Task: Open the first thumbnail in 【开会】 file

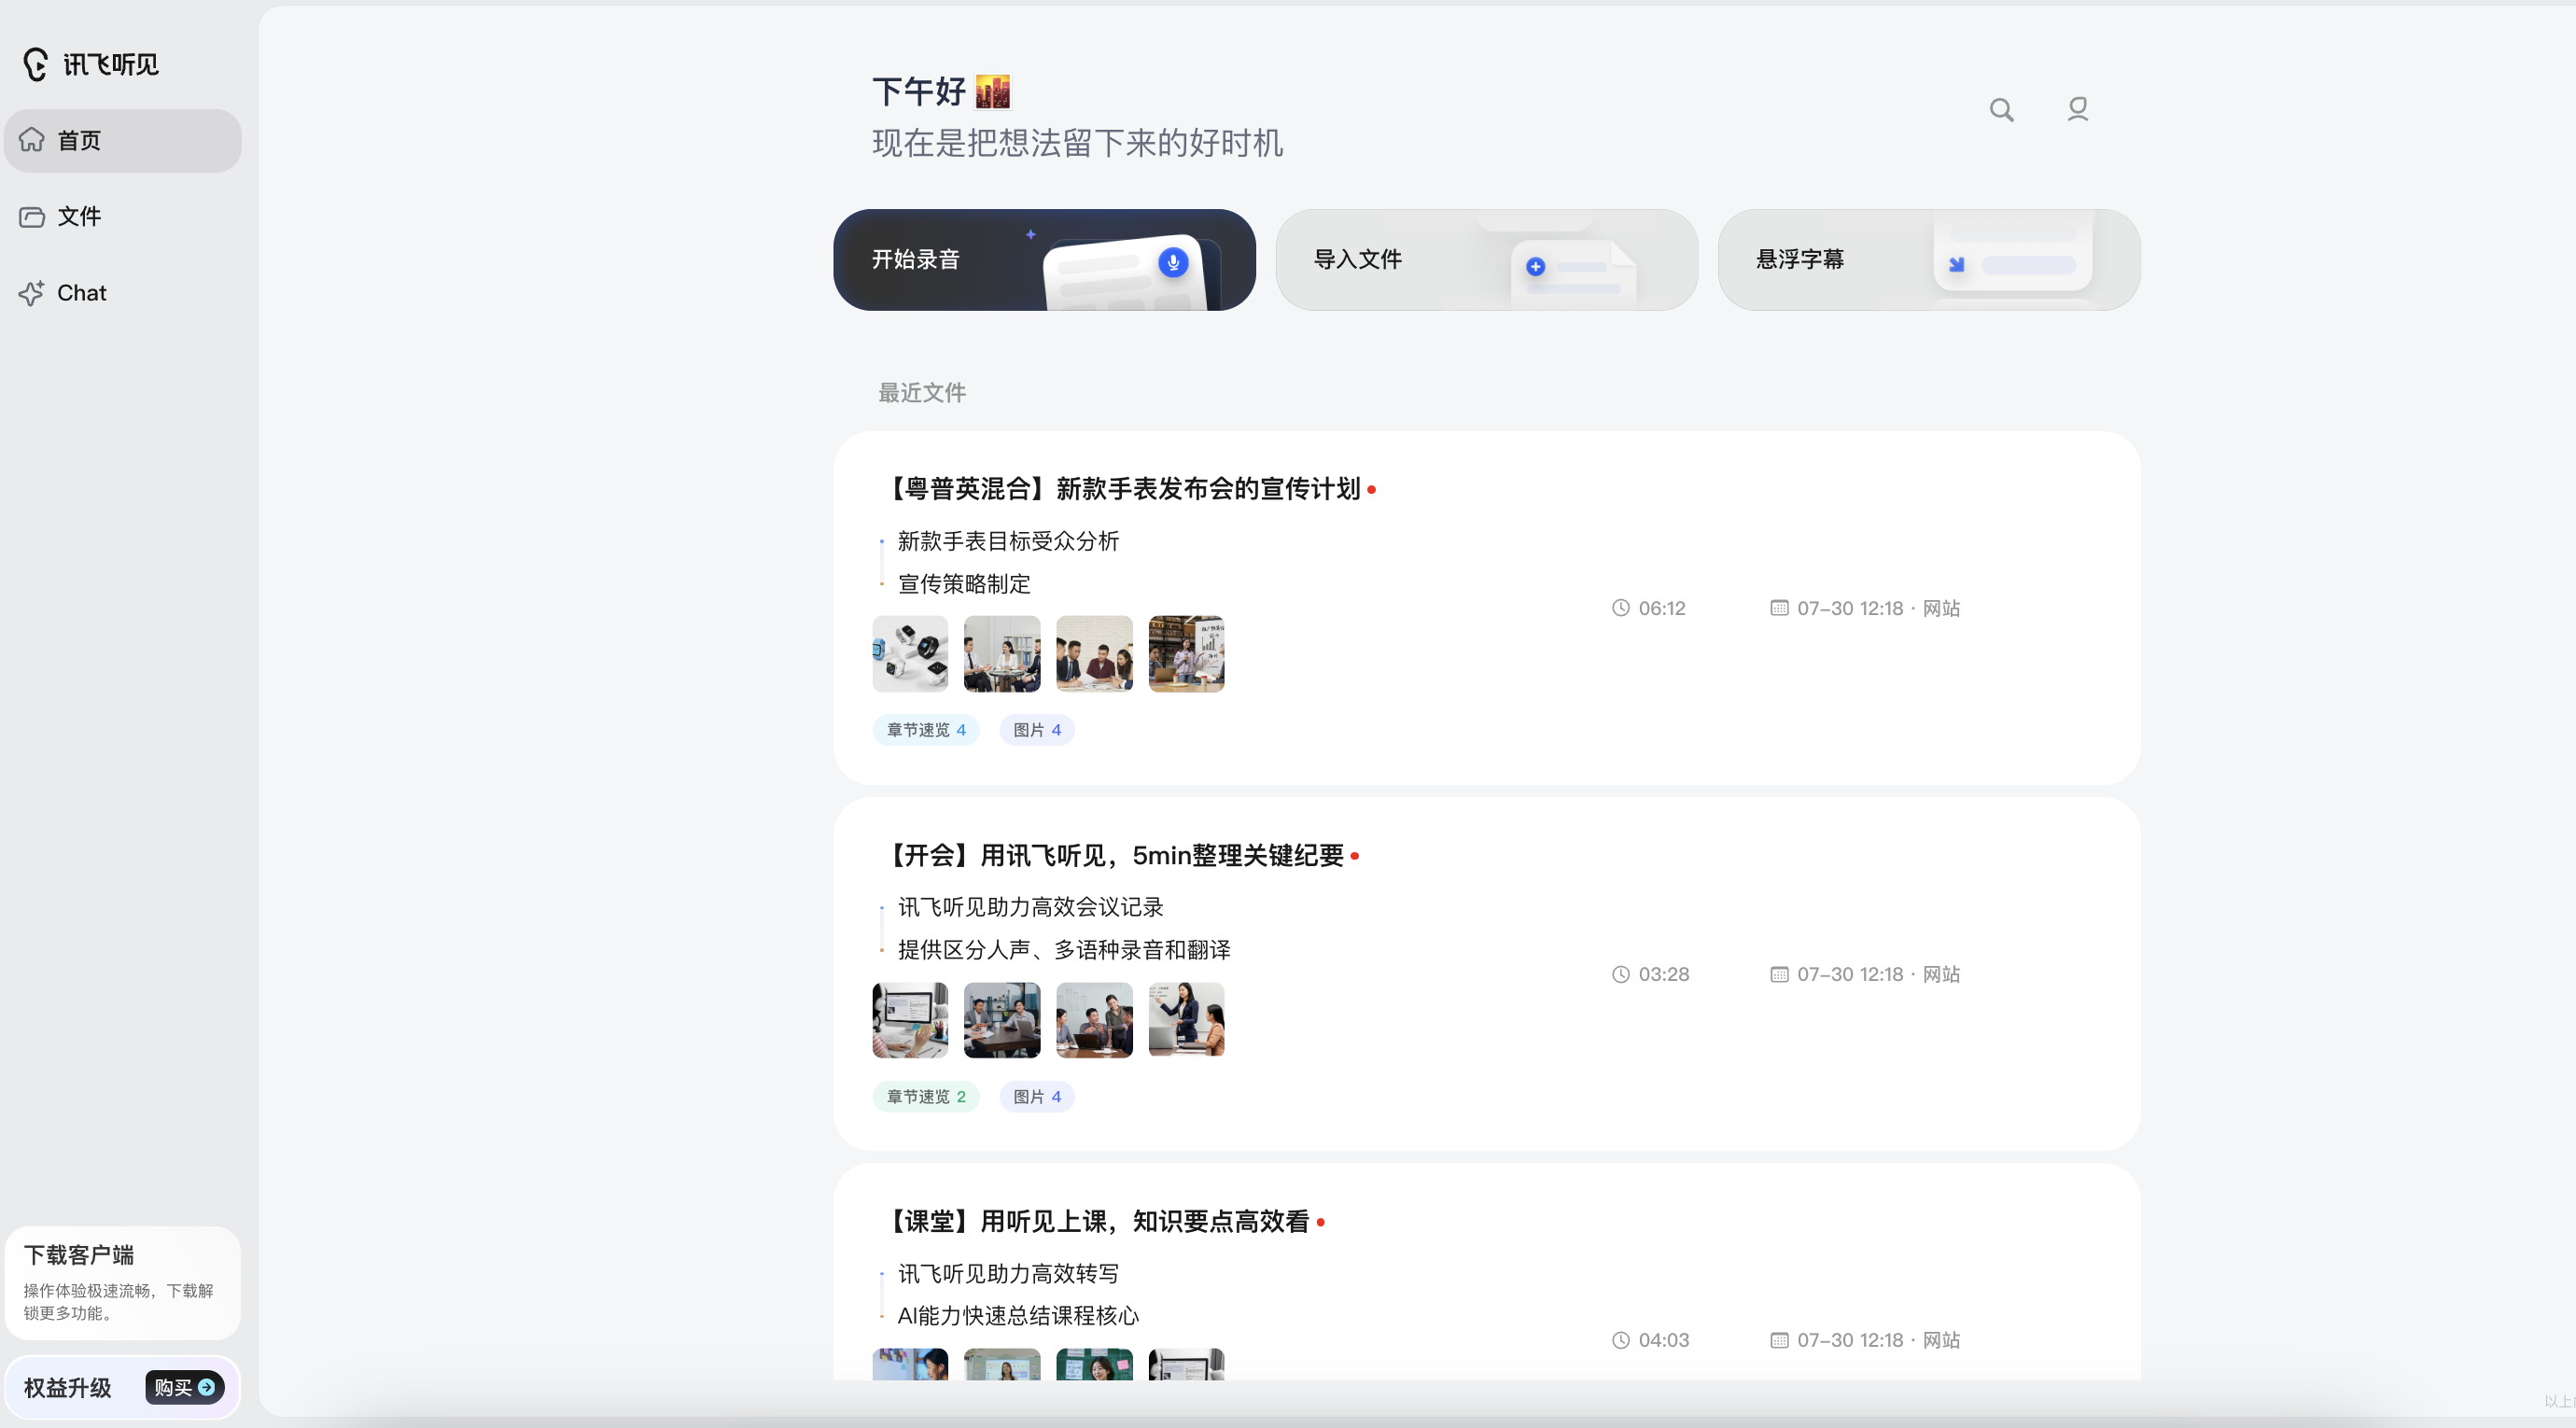Action: pyautogui.click(x=910, y=1020)
